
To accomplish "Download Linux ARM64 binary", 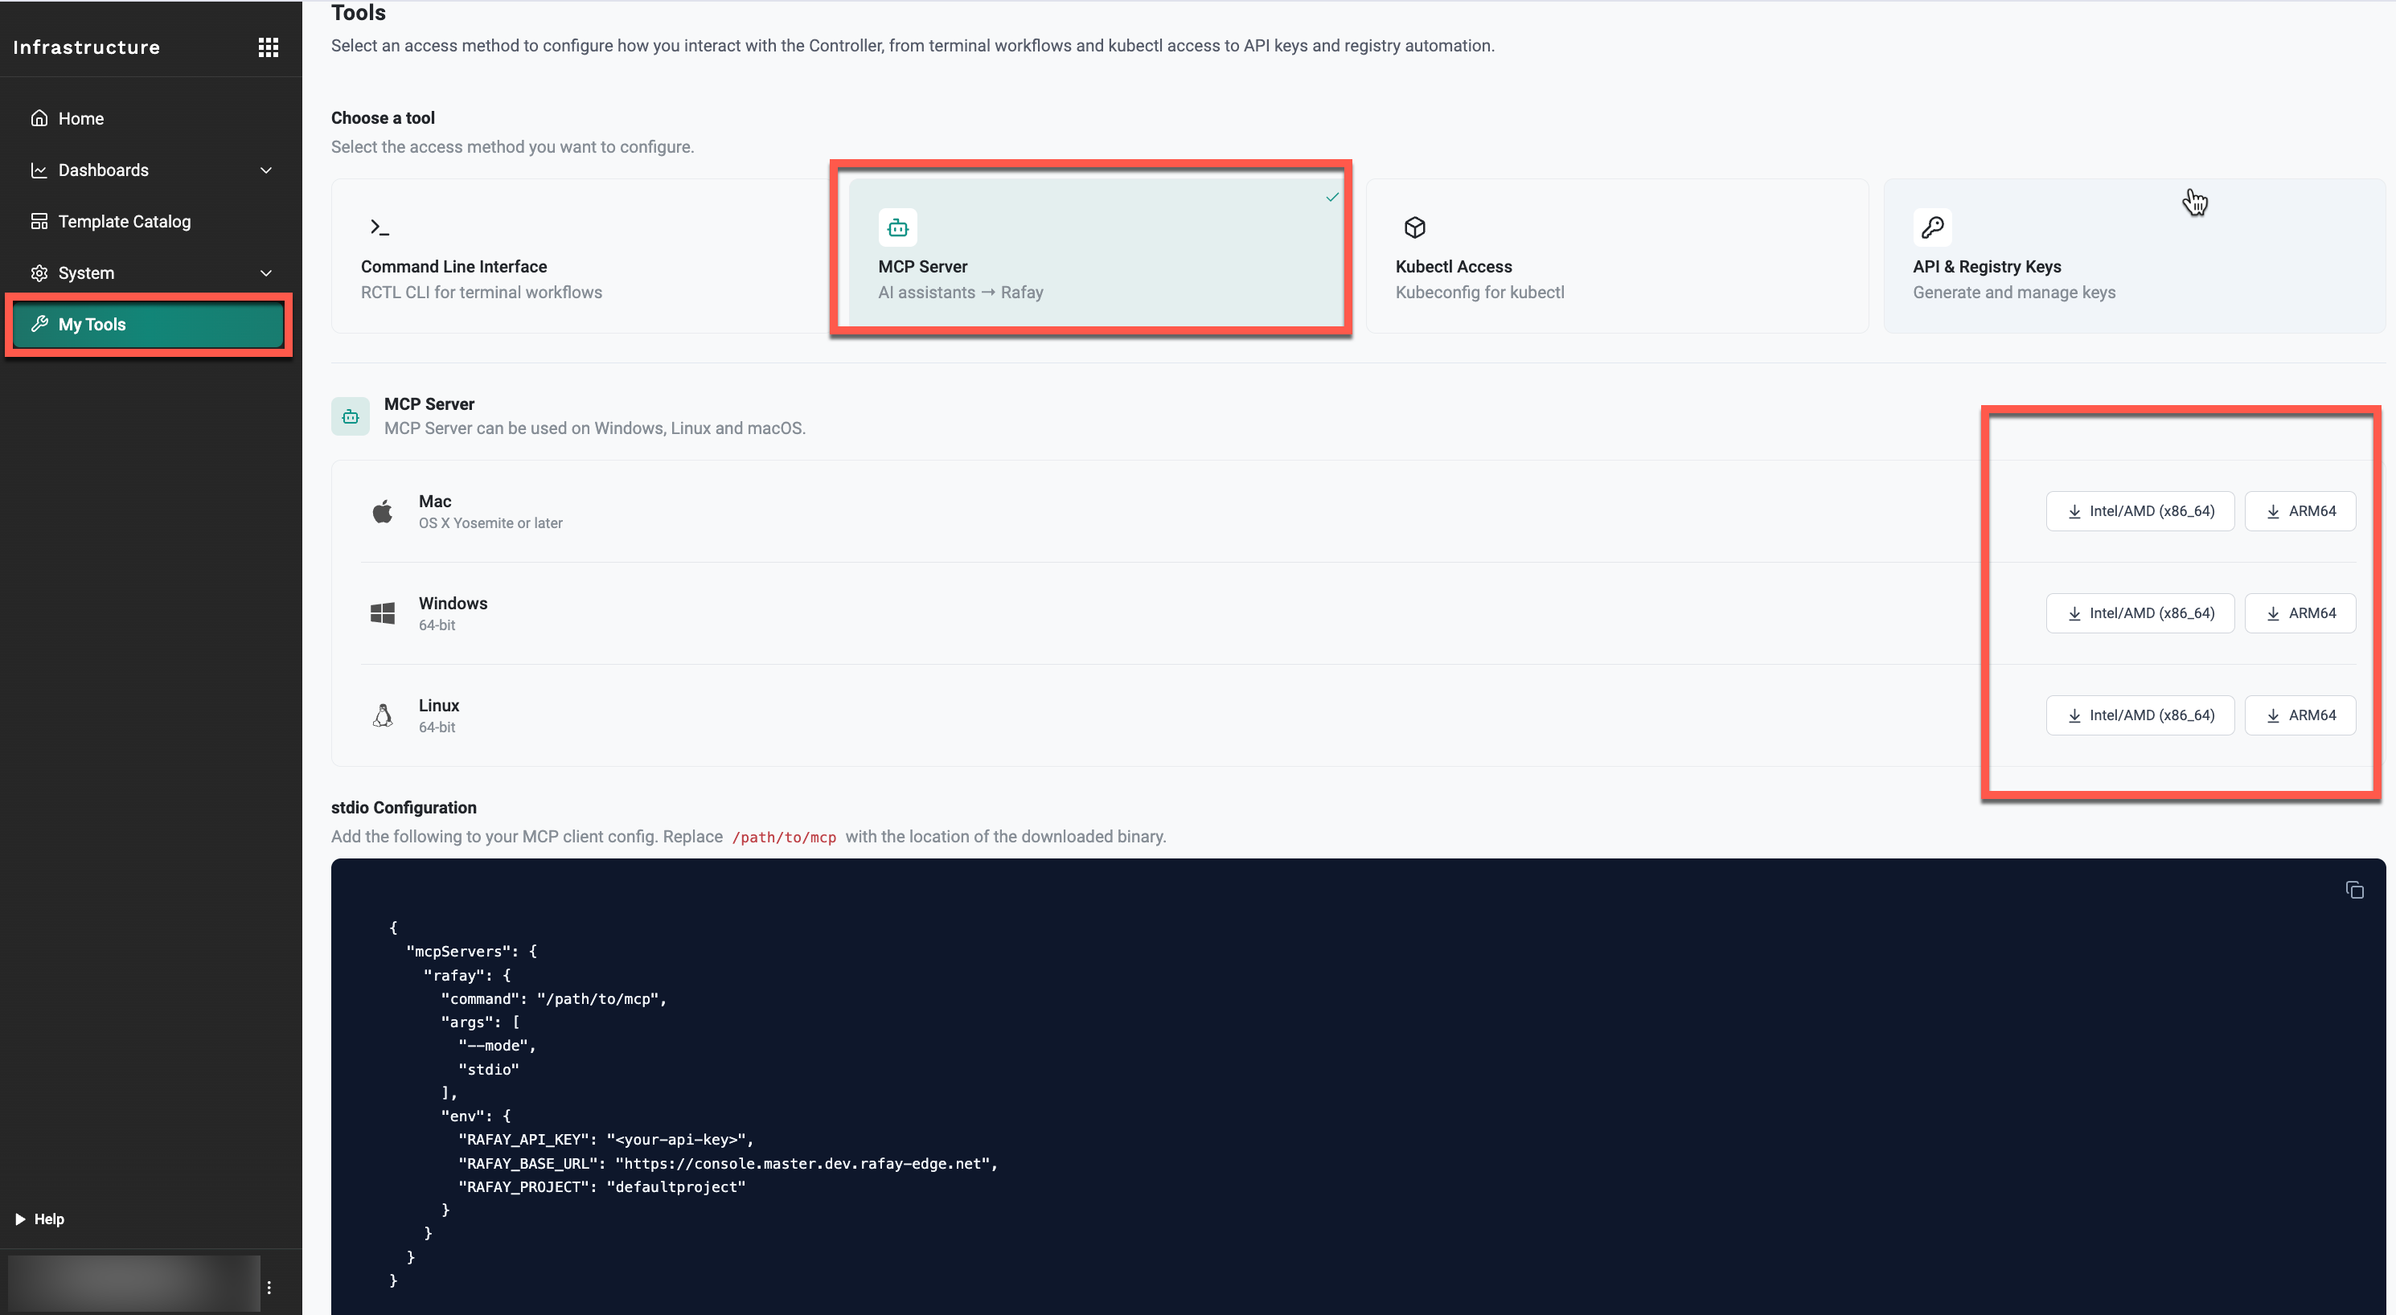I will (2300, 715).
